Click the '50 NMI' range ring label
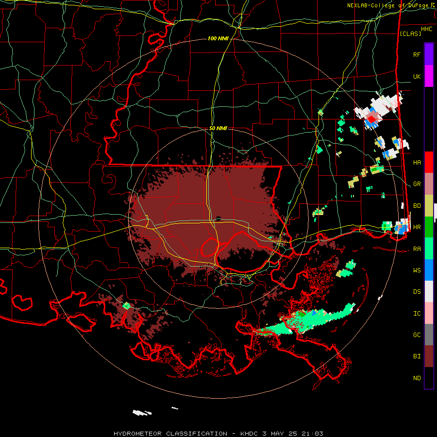 coord(218,128)
